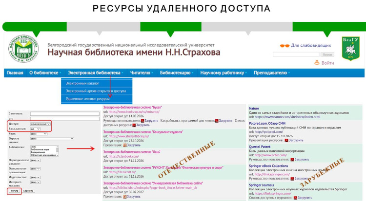Go to Главная in navigation bar
The width and height of the screenshot is (366, 201).
[15, 73]
